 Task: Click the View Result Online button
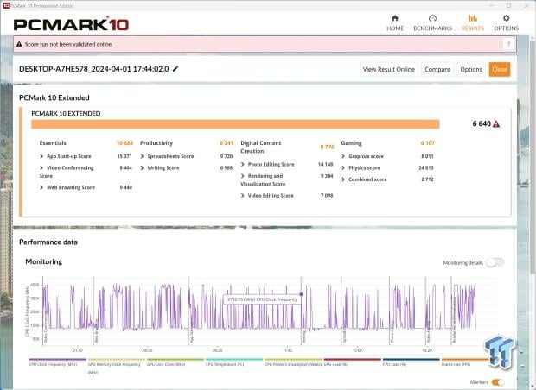[389, 69]
